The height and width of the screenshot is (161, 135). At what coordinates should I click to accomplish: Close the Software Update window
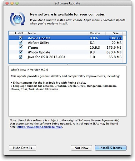tap(7, 3)
